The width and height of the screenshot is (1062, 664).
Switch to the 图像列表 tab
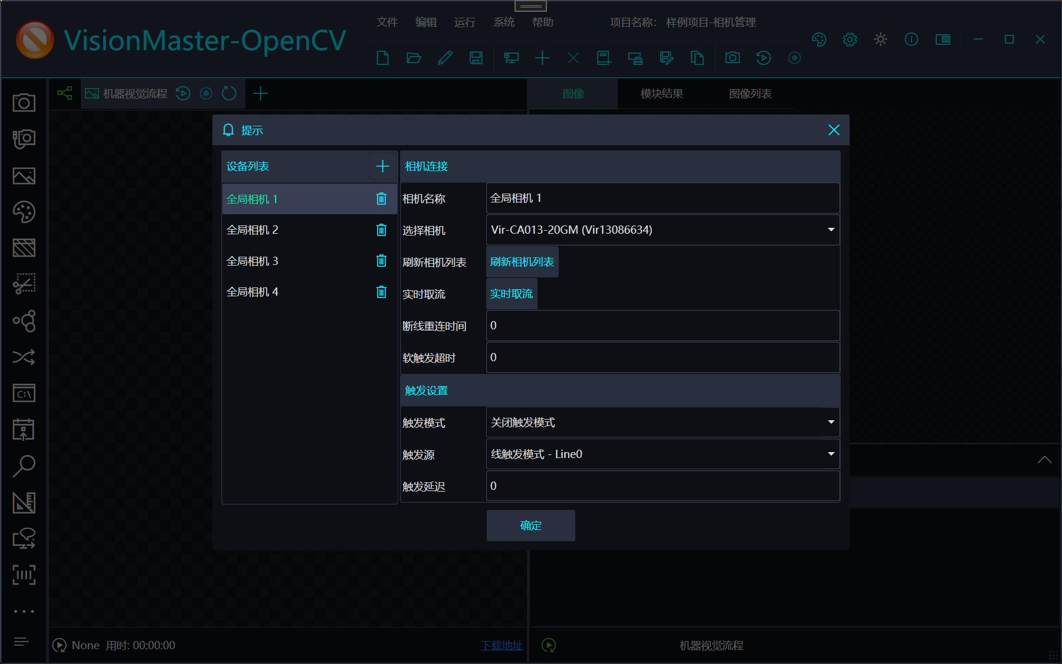(x=750, y=93)
